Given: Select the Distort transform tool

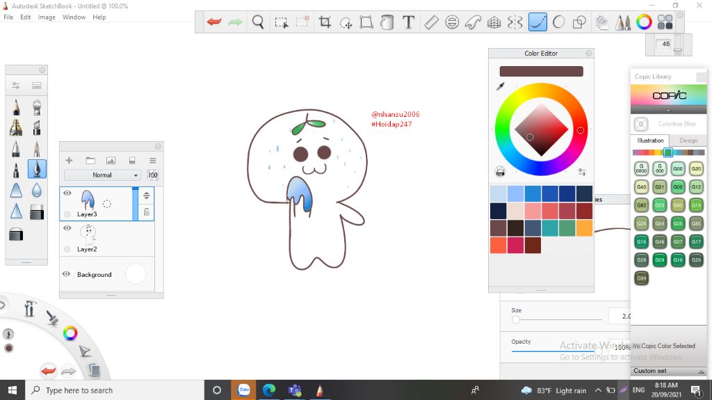Looking at the screenshot, I should point(366,22).
